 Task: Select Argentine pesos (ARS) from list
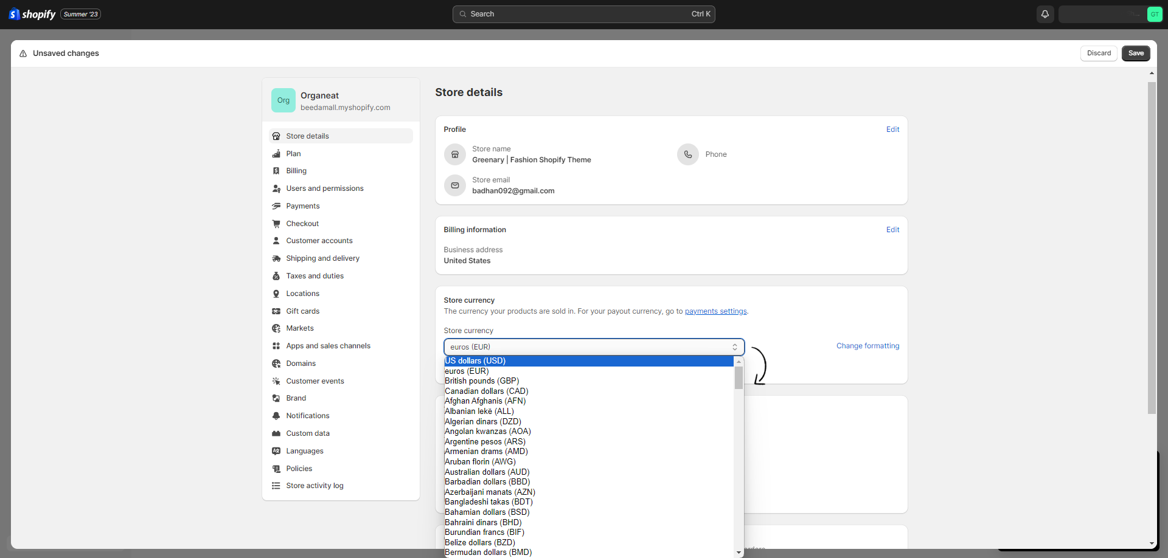tap(589, 442)
